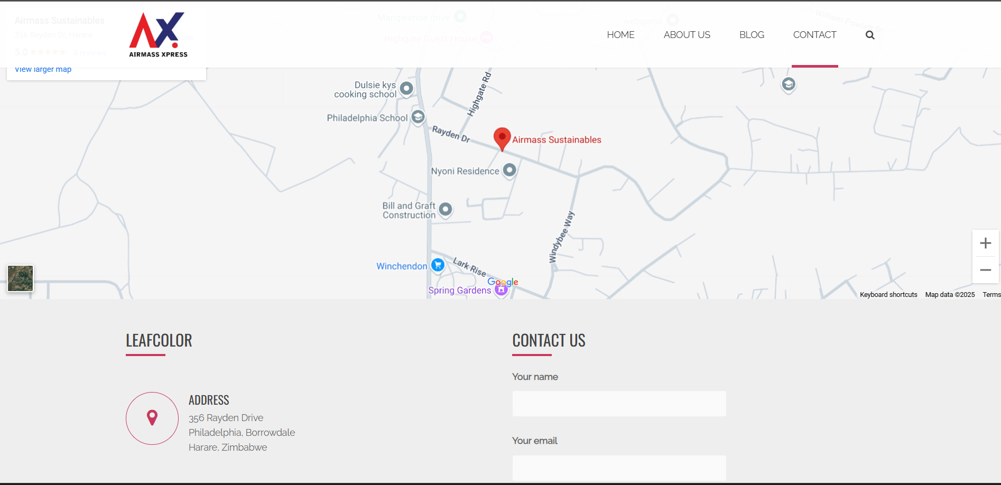Zoom in on the map
The width and height of the screenshot is (1001, 485).
pos(985,243)
